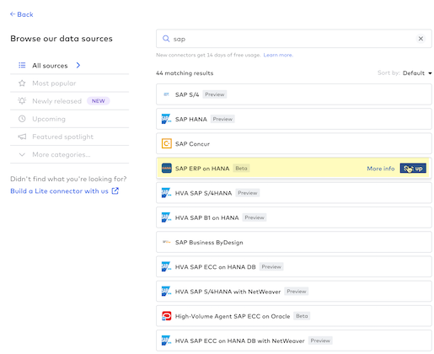This screenshot has height=354, width=434.
Task: Open Build a Lite connector with us
Action: coord(59,191)
